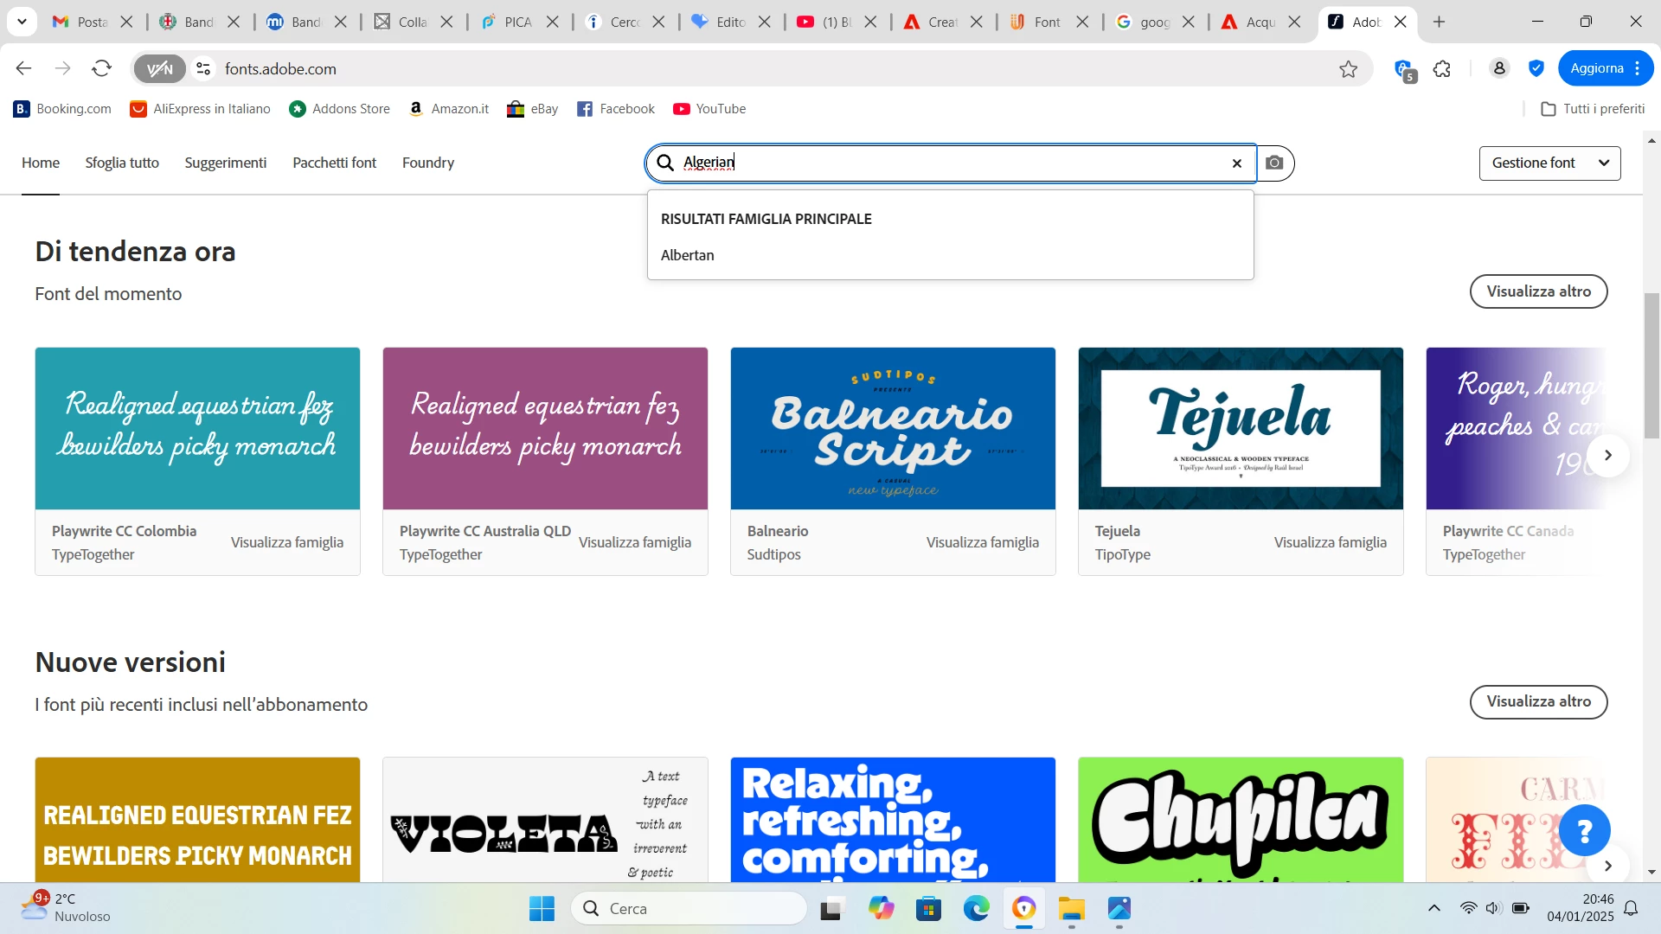Click Visualizza famiglia for Balneario
This screenshot has height=934, width=1661.
(982, 542)
